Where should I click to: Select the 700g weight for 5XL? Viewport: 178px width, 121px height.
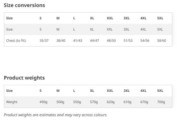pyautogui.click(x=161, y=102)
